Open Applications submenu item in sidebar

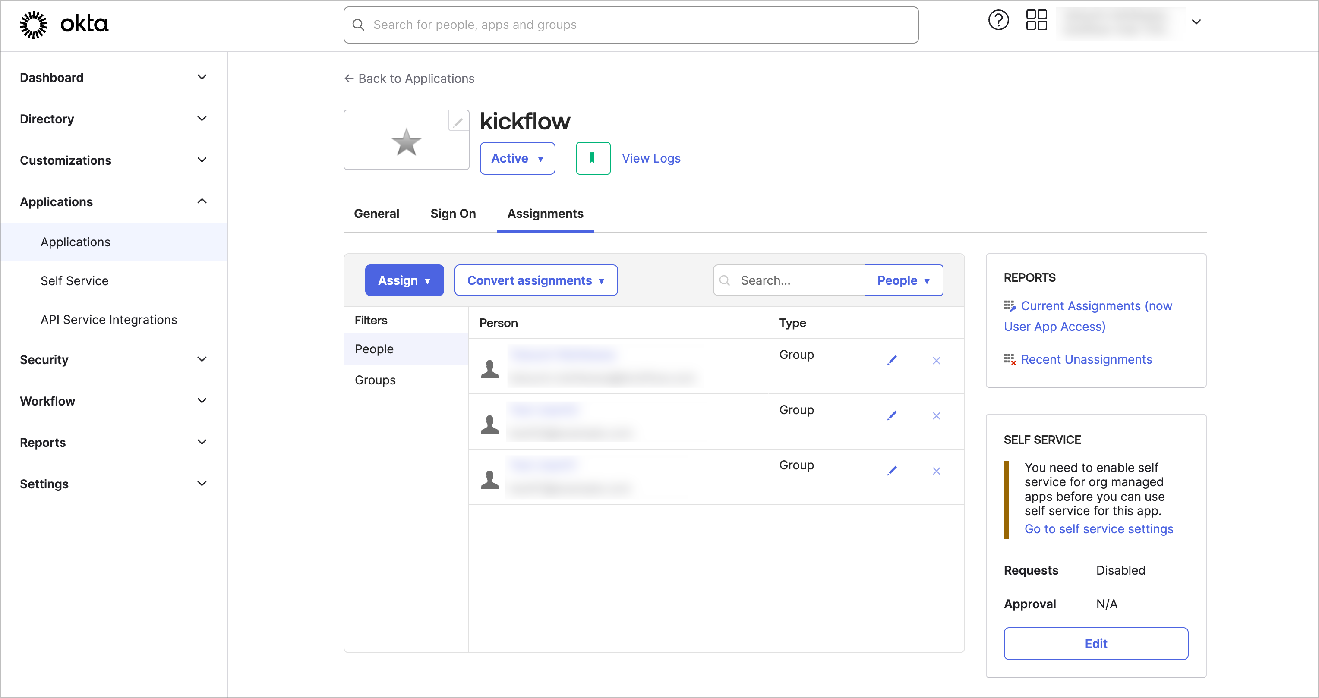114,242
